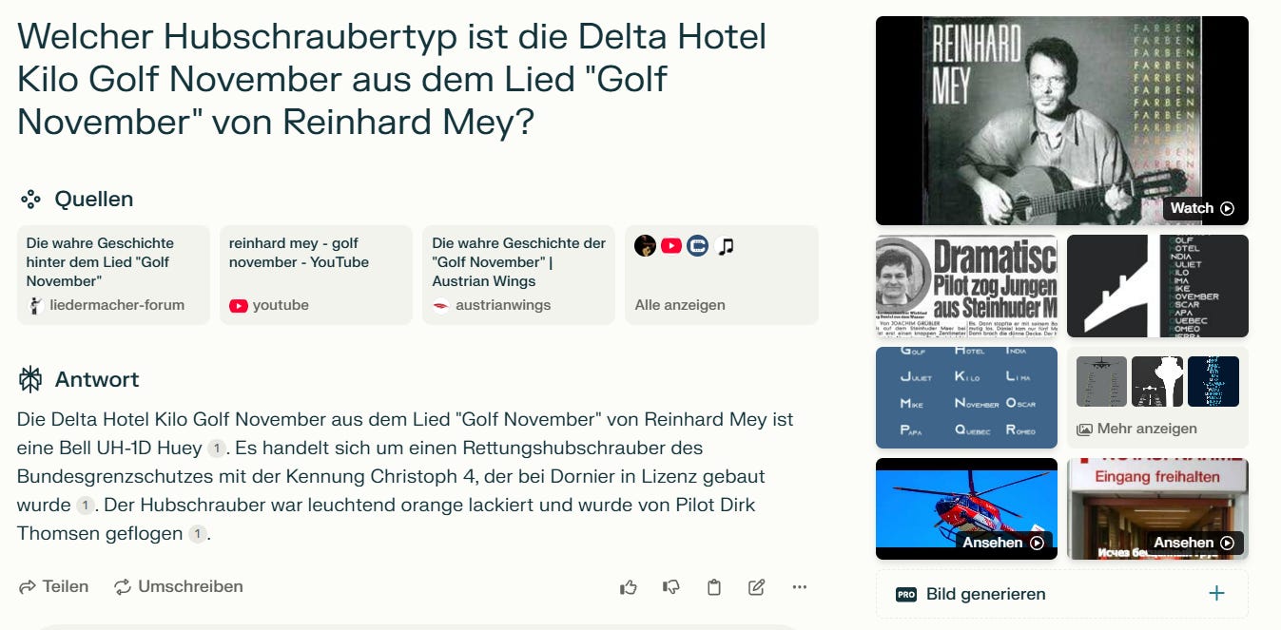1281x630 pixels.
Task: Click the plus icon next to Bild generieren
Action: tap(1216, 594)
